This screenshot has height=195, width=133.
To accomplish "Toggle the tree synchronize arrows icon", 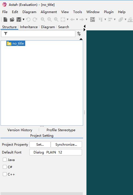I will point(79,34).
